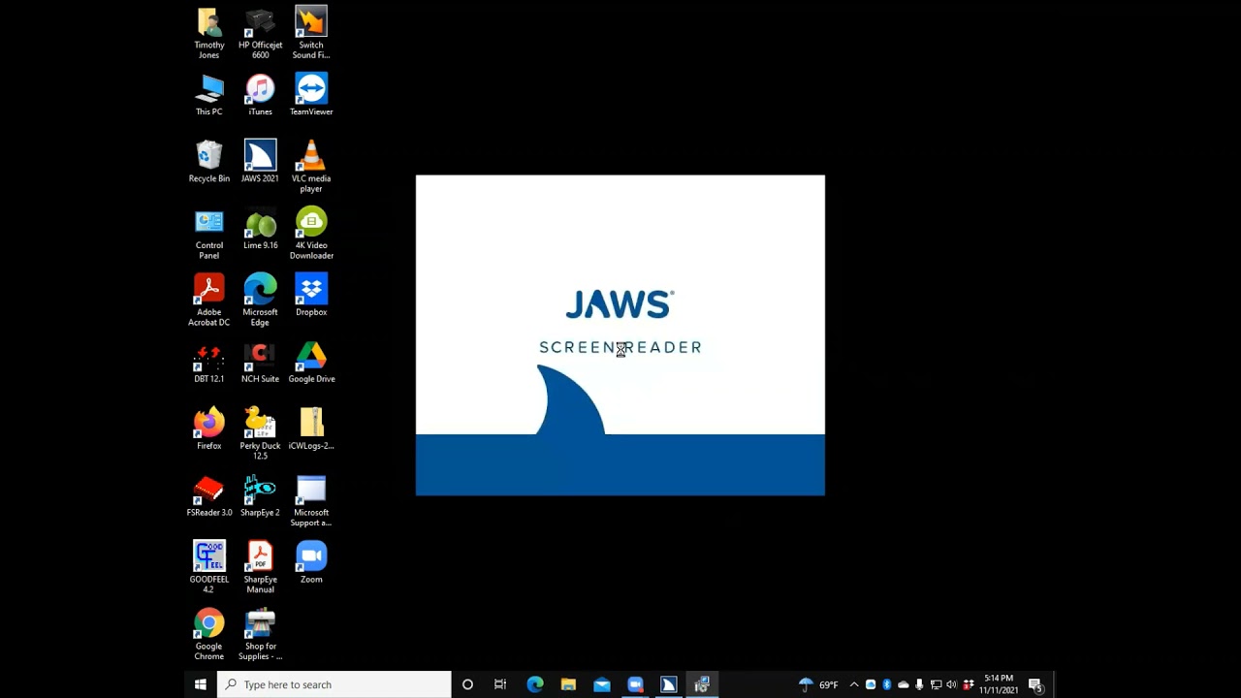1241x698 pixels.
Task: Select the Recycle Bin icon
Action: point(208,162)
